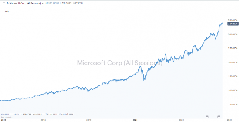Click the 200.0000 price axis label

pos(233,63)
